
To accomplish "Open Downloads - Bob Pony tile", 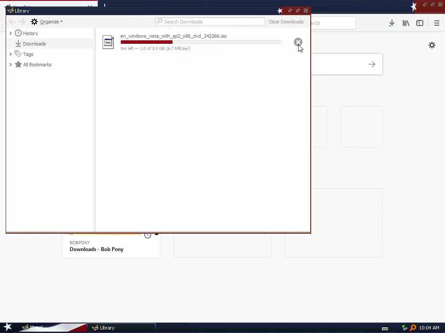I will (x=111, y=246).
